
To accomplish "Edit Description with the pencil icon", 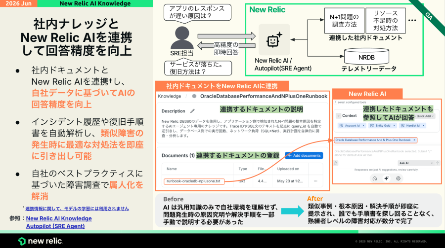I will pos(192,111).
